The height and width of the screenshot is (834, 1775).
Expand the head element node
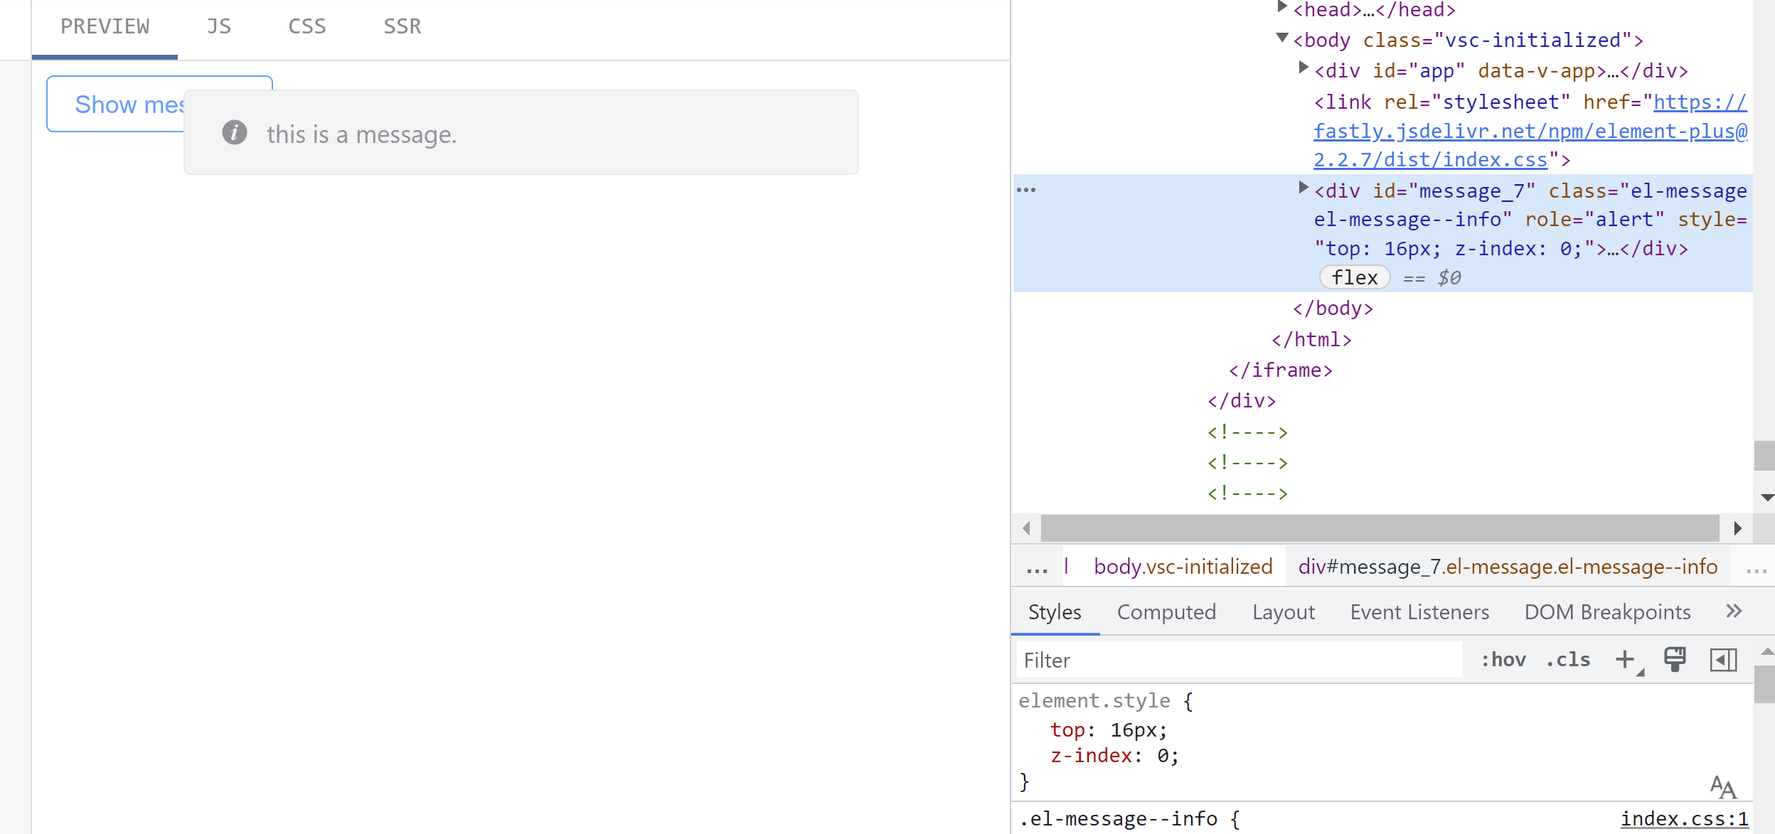point(1282,8)
